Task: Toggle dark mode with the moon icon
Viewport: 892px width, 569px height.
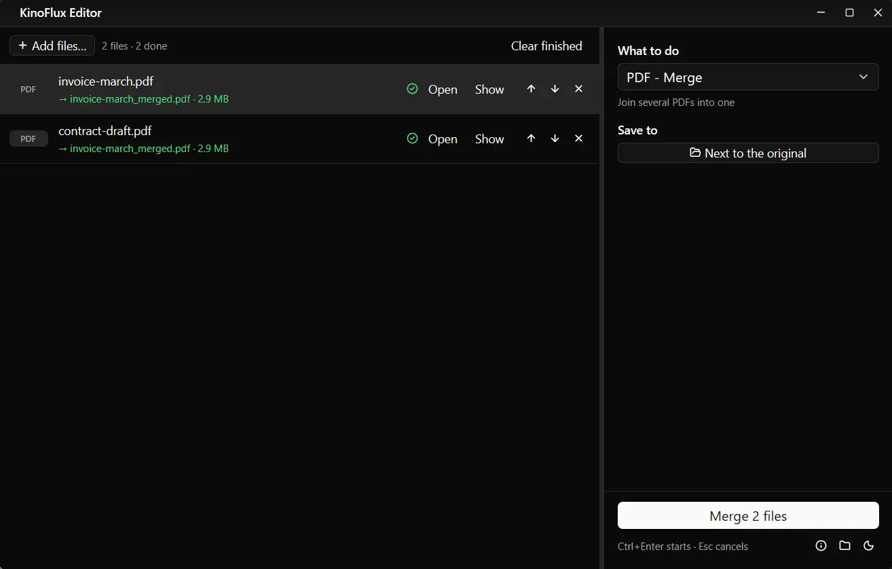Action: pos(868,546)
